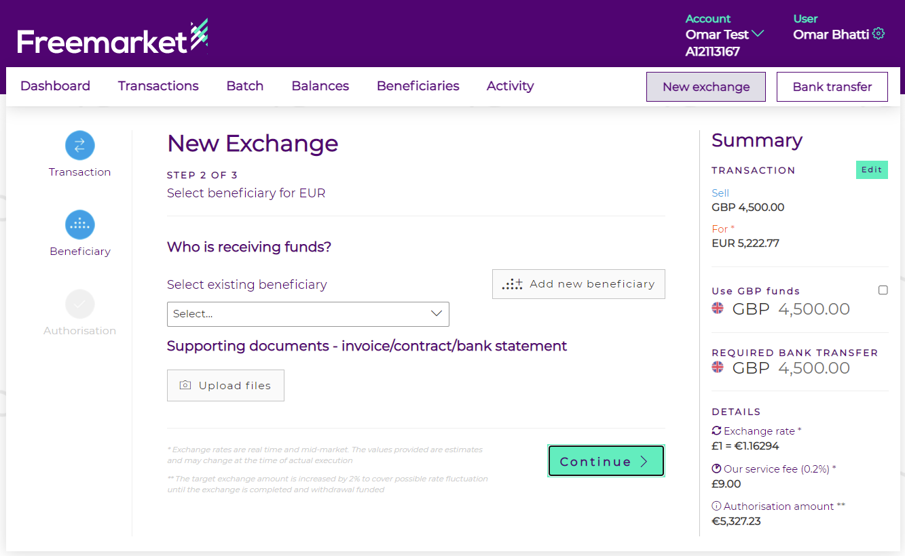Open the Dashboard menu item
Viewport: 905px width, 556px height.
[x=55, y=86]
